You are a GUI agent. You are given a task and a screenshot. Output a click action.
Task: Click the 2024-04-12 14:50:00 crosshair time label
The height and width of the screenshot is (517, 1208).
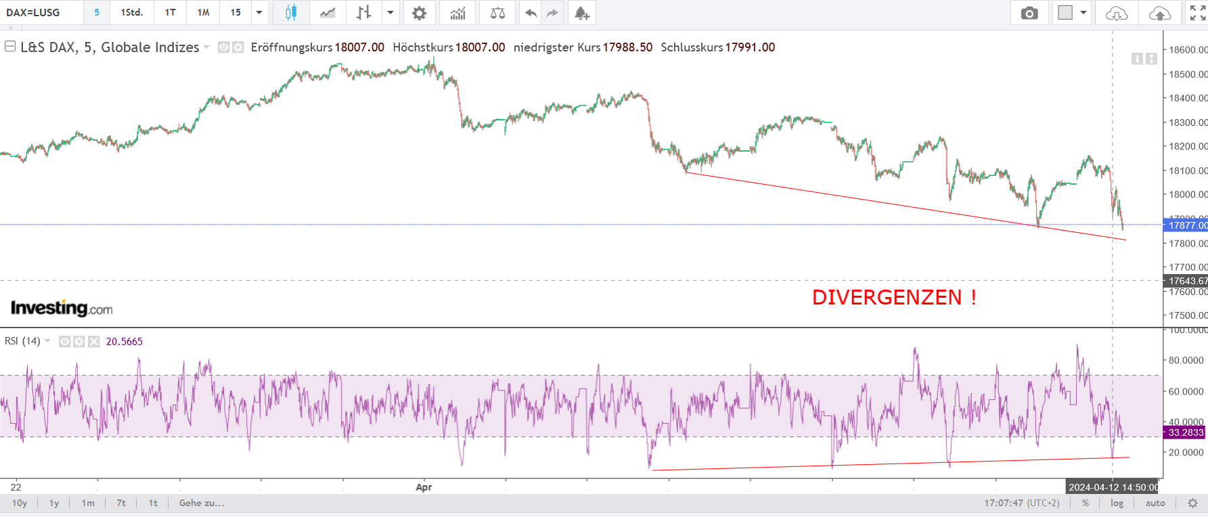(x=1113, y=487)
